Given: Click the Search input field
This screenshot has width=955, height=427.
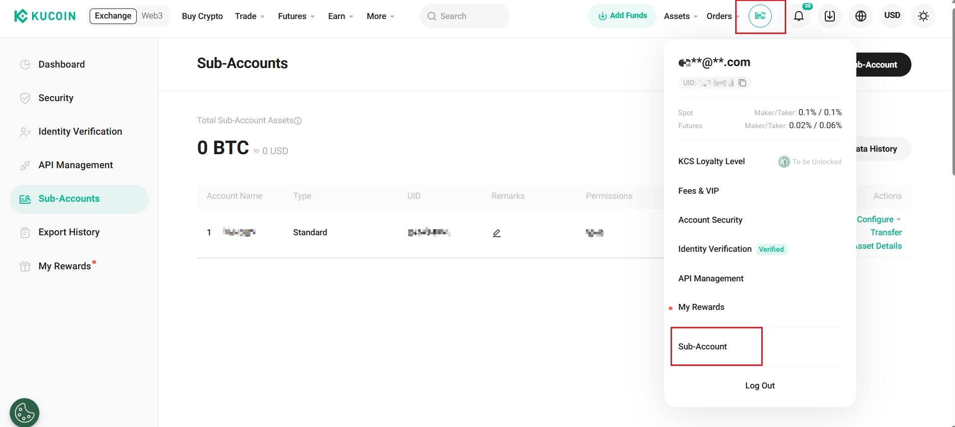Looking at the screenshot, I should coord(465,16).
